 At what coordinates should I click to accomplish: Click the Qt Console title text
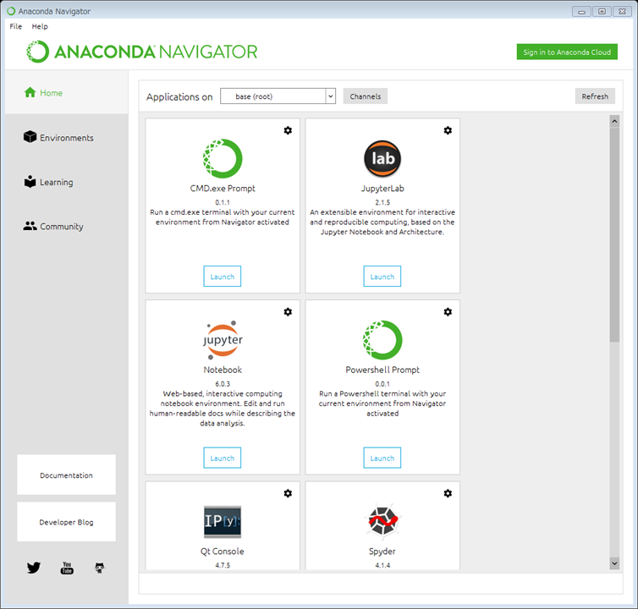[x=223, y=551]
